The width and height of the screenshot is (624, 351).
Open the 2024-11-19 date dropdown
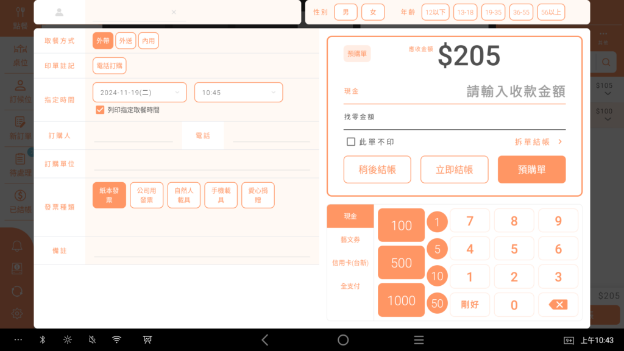click(x=140, y=93)
